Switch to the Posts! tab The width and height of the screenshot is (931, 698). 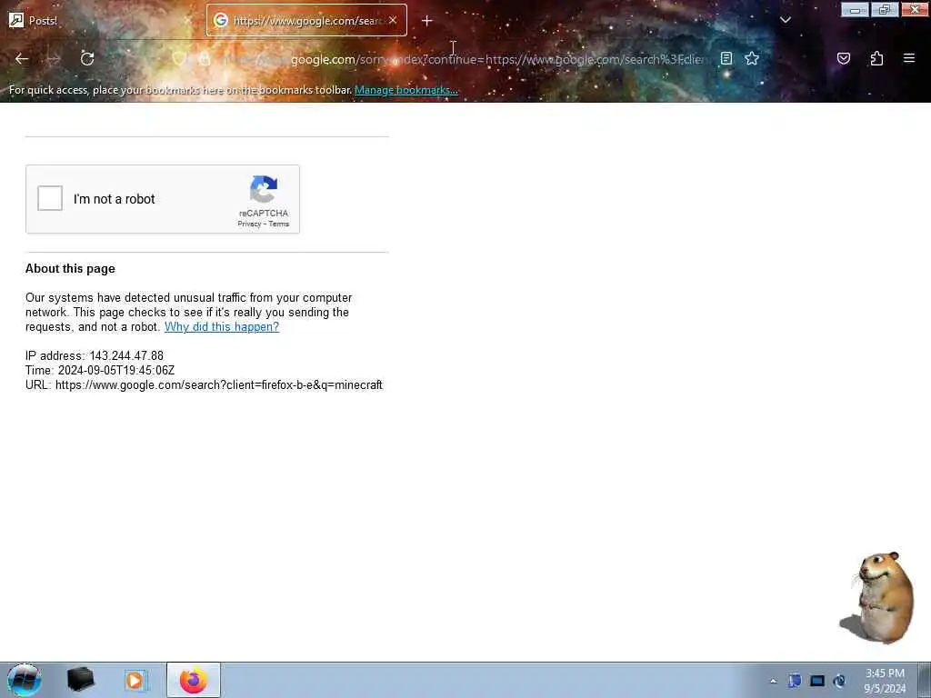point(101,21)
